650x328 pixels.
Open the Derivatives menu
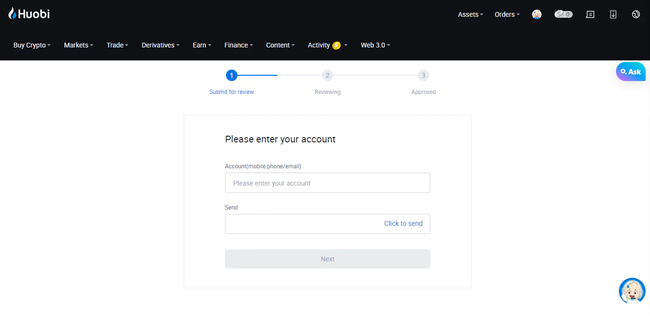[161, 45]
